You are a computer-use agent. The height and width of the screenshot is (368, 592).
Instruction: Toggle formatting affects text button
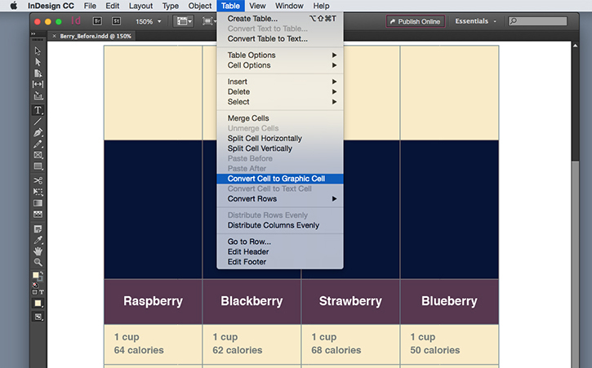point(41,292)
